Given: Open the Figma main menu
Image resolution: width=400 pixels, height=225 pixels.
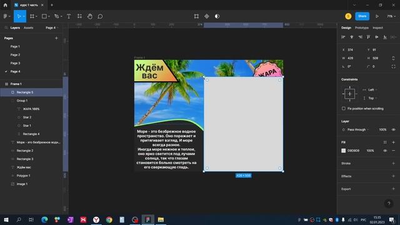Looking at the screenshot, I should click(x=6, y=16).
